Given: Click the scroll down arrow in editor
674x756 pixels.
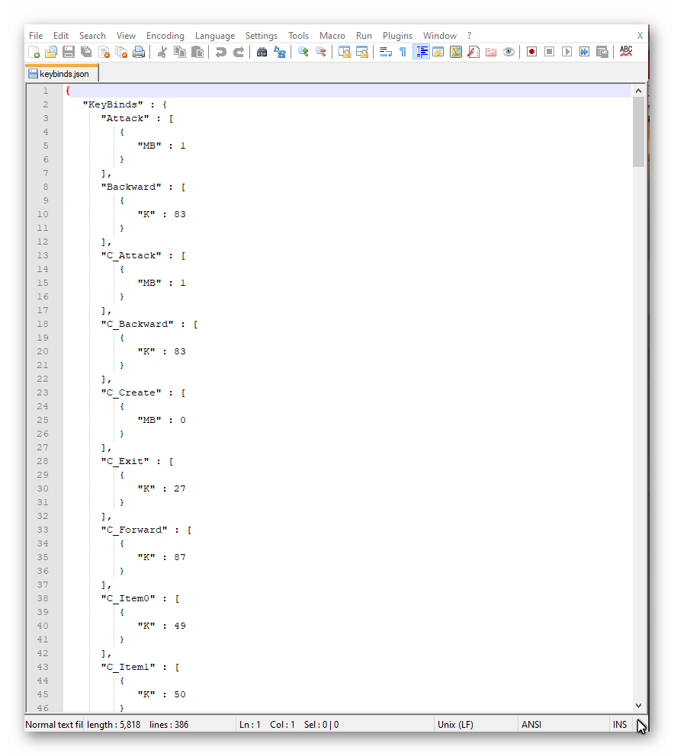Looking at the screenshot, I should [x=638, y=706].
